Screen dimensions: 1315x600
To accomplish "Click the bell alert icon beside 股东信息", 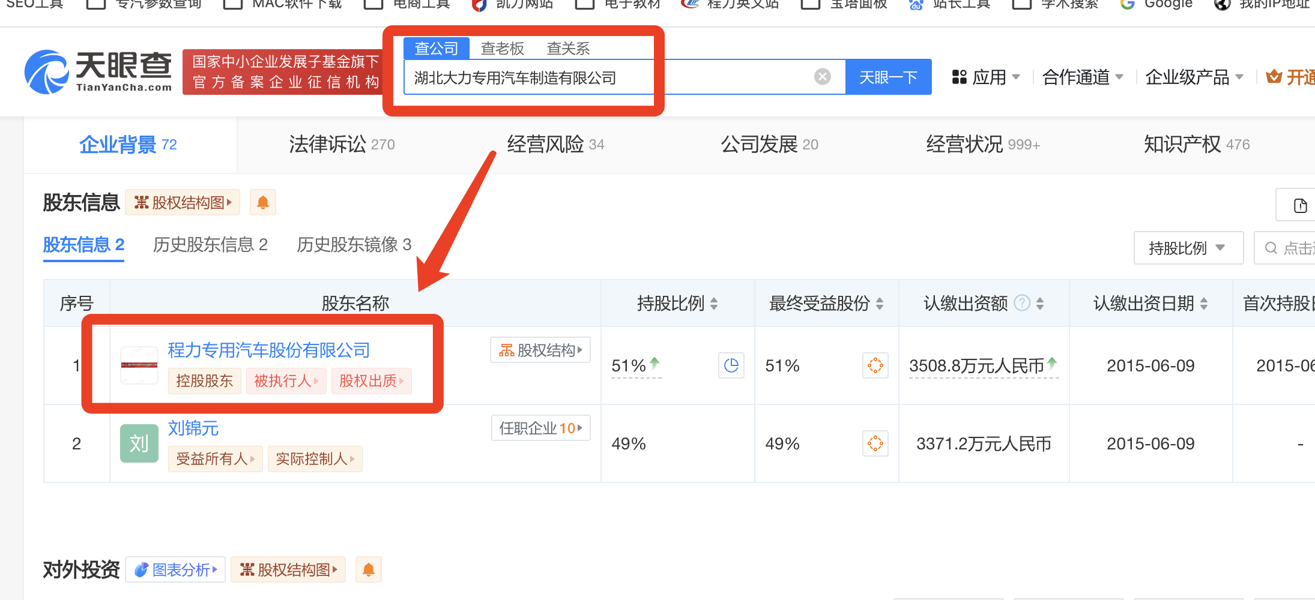I will pos(262,203).
